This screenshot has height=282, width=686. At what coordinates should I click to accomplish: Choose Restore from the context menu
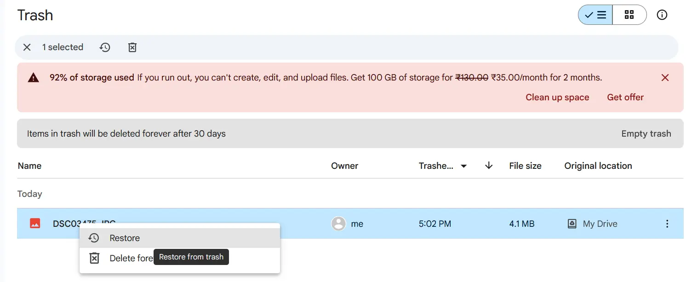tap(126, 238)
